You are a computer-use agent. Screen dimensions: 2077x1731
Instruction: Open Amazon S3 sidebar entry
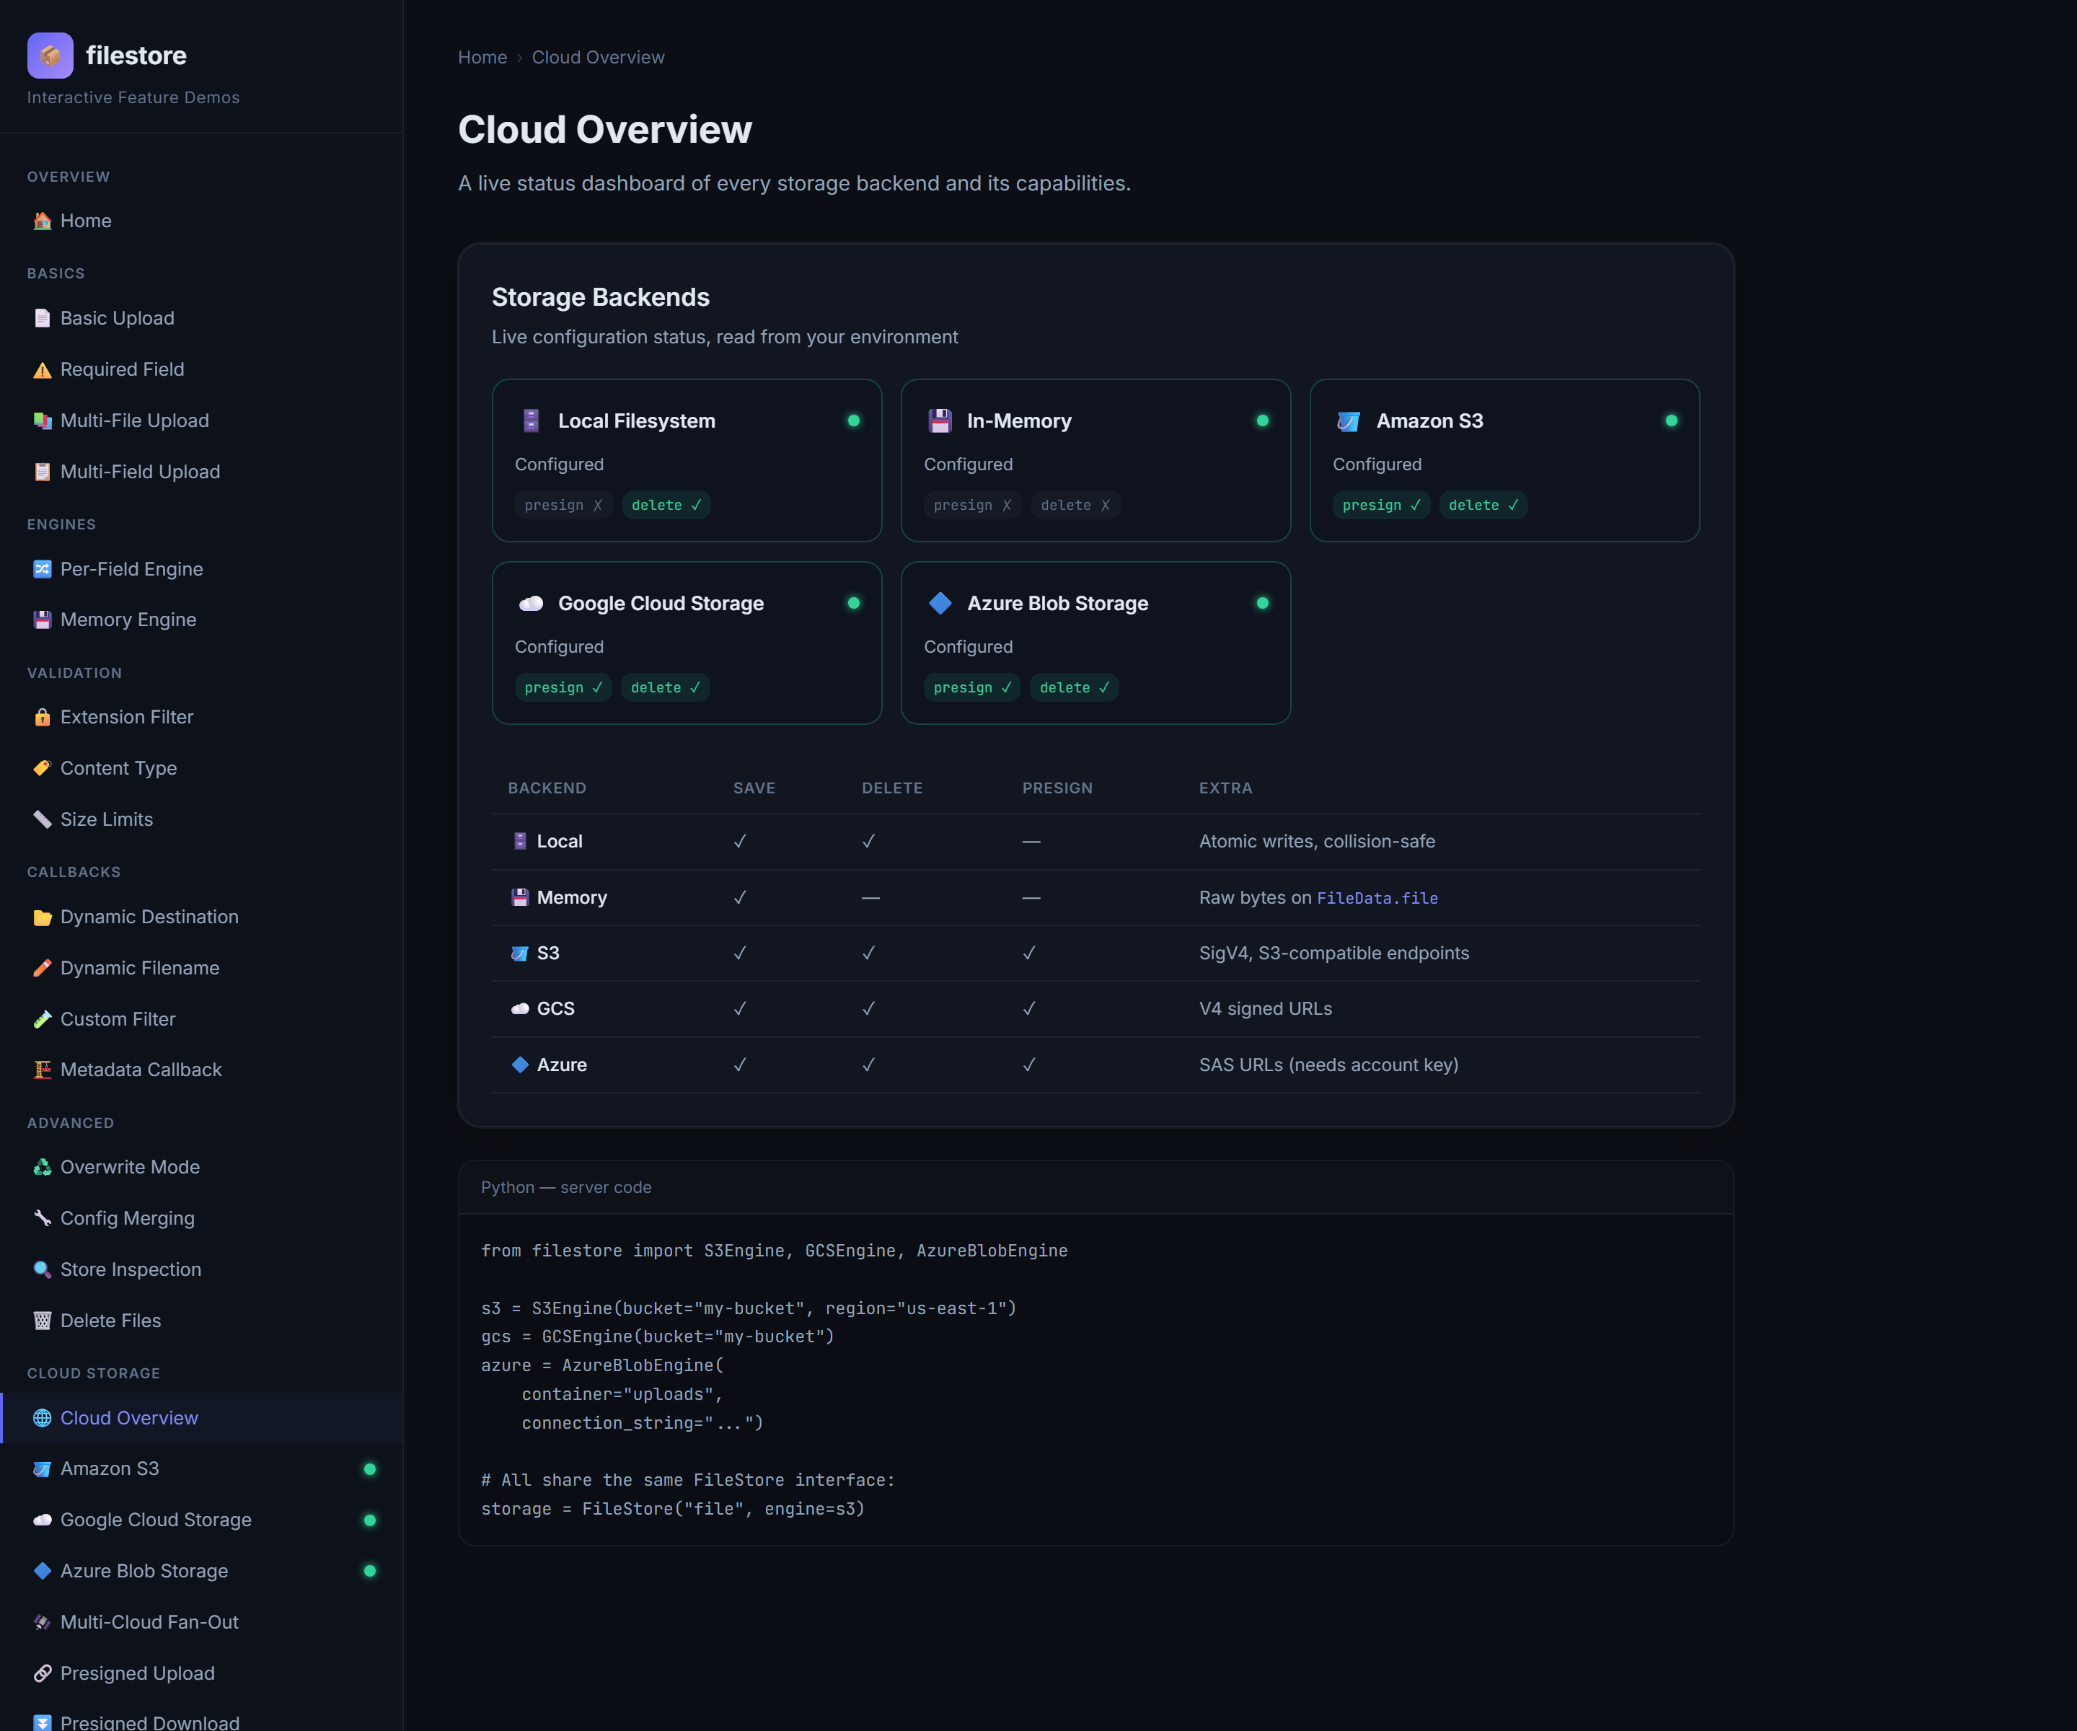(x=202, y=1469)
